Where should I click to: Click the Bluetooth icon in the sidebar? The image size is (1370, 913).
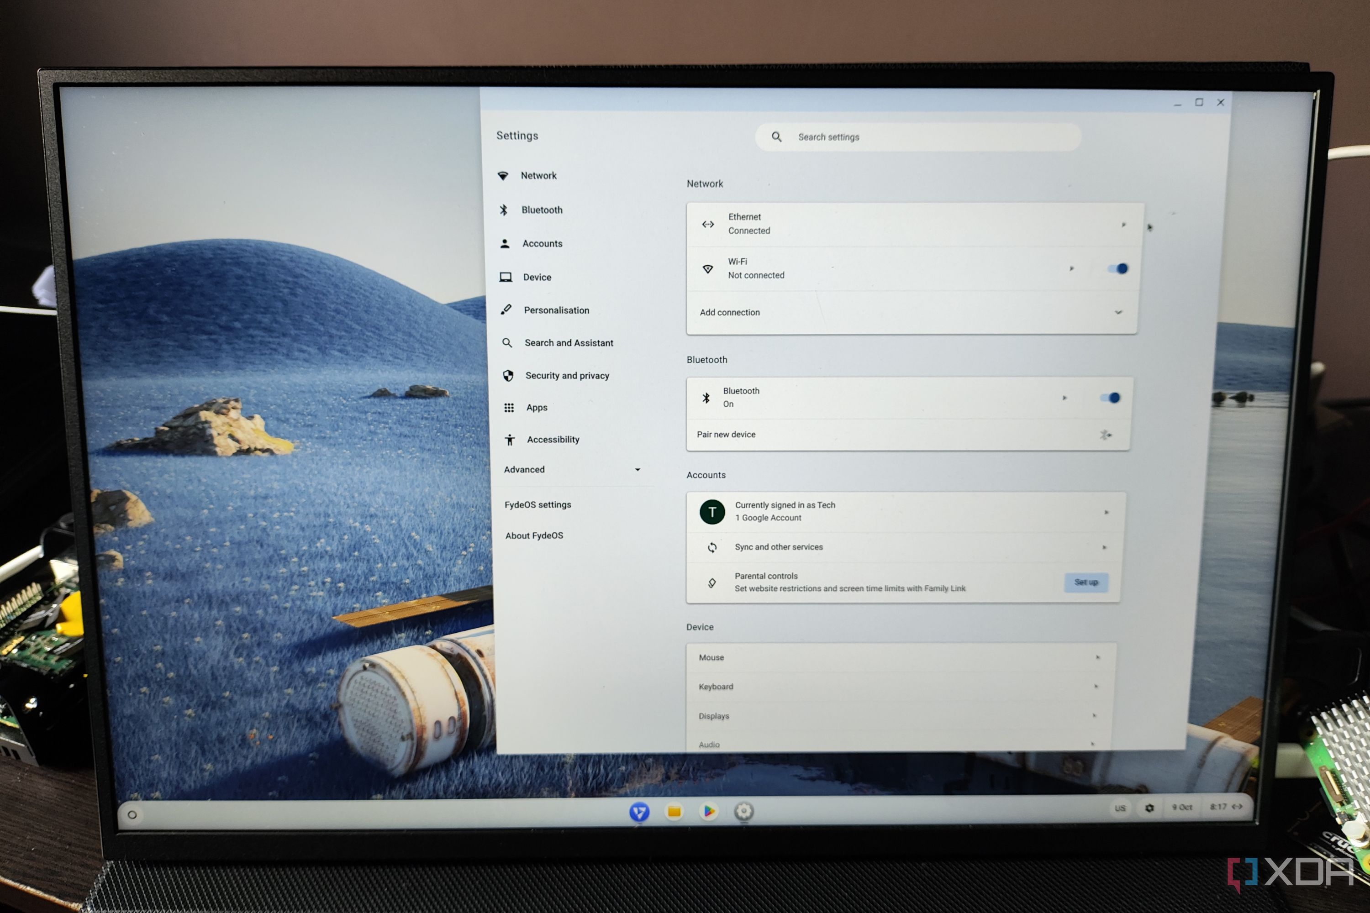pyautogui.click(x=504, y=210)
